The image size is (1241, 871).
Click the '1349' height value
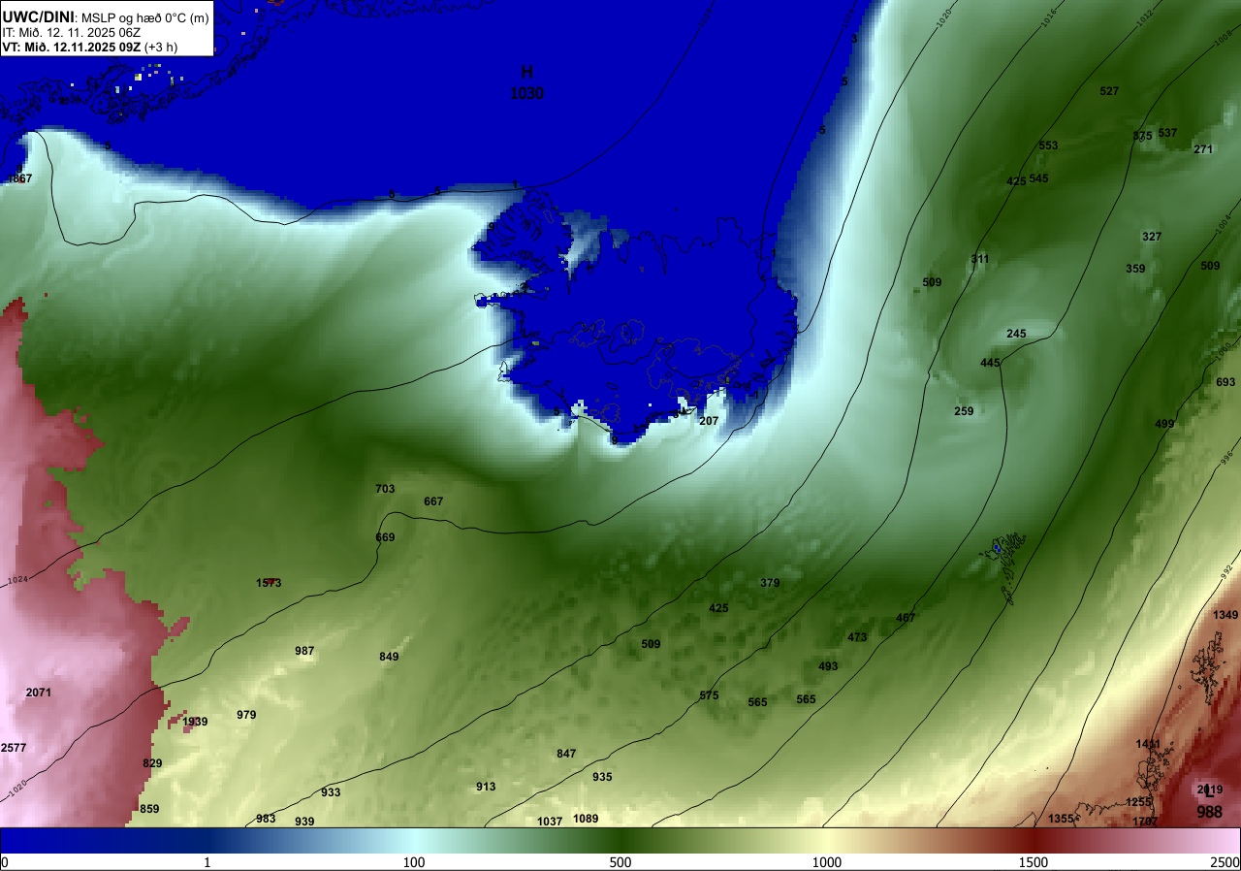pyautogui.click(x=1225, y=615)
